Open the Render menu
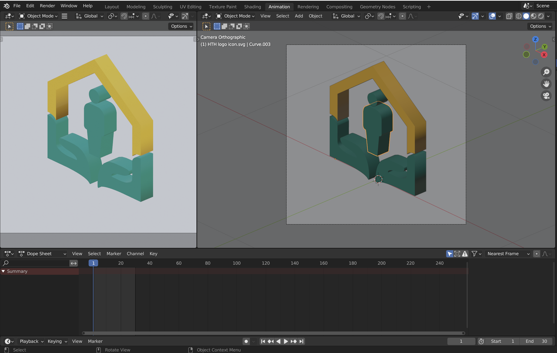The height and width of the screenshot is (353, 557). 47,6
